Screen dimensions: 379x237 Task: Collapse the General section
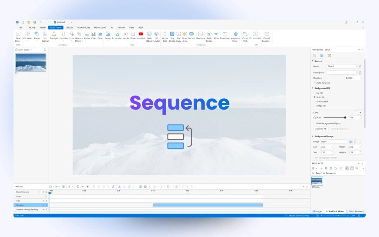[x=313, y=61]
